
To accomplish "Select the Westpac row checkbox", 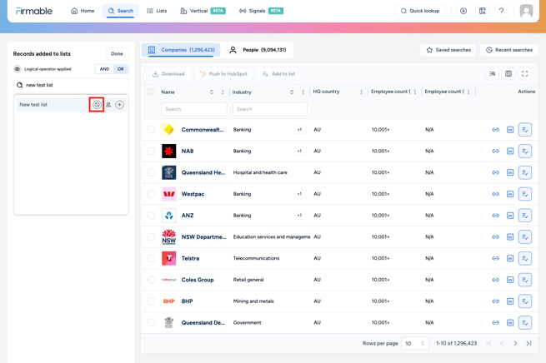I will pyautogui.click(x=151, y=194).
